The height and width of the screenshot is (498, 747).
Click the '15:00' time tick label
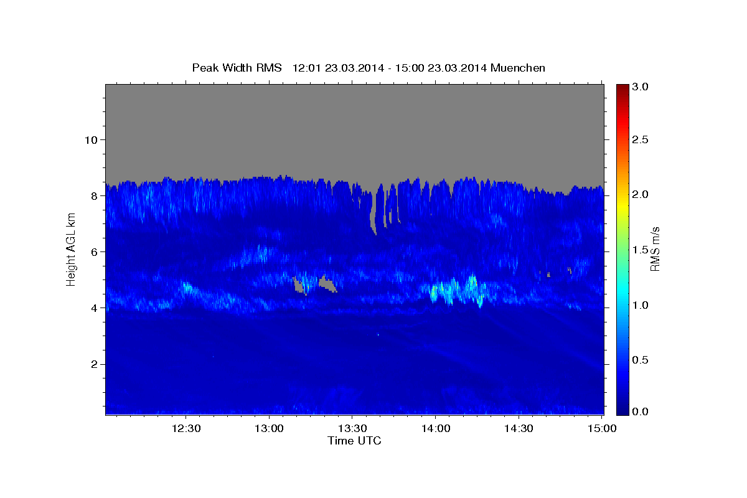pos(602,429)
